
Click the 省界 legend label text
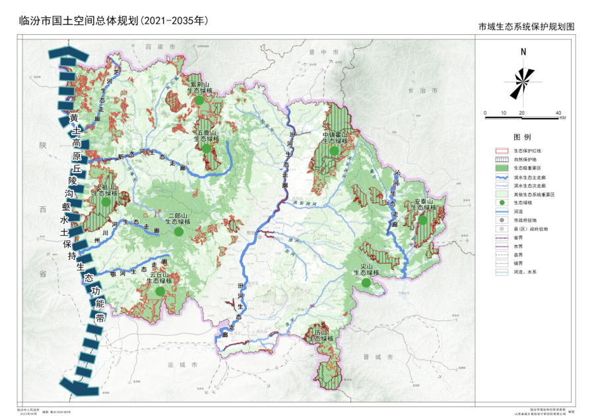pos(518,237)
